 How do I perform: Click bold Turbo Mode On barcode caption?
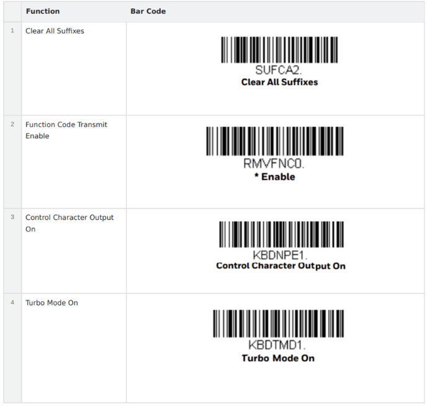[278, 358]
